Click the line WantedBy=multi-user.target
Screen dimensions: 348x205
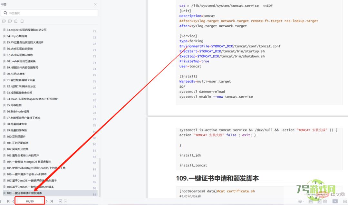(205, 82)
